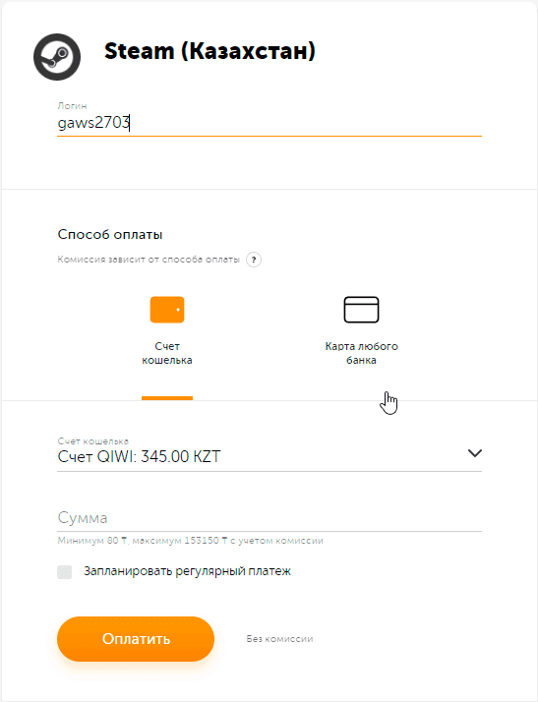Click the Без комиссии text
This screenshot has height=702, width=538.
279,639
